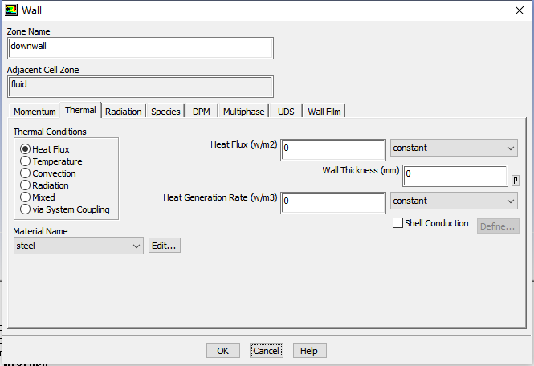Select the Temperature thermal condition

click(26, 161)
